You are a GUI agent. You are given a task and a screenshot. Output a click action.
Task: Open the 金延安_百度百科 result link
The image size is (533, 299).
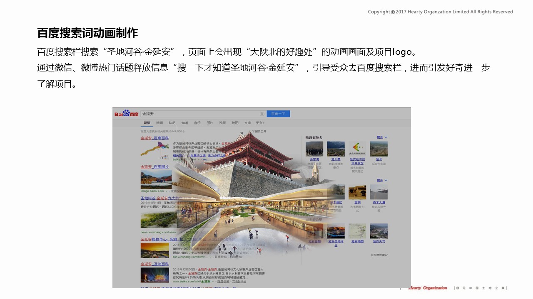coord(154,138)
